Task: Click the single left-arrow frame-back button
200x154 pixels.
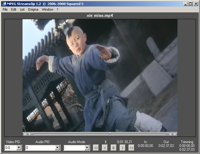Action: pos(105,148)
